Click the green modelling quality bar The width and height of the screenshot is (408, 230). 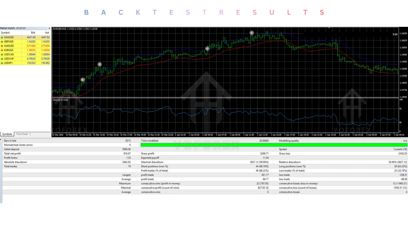coord(274,145)
